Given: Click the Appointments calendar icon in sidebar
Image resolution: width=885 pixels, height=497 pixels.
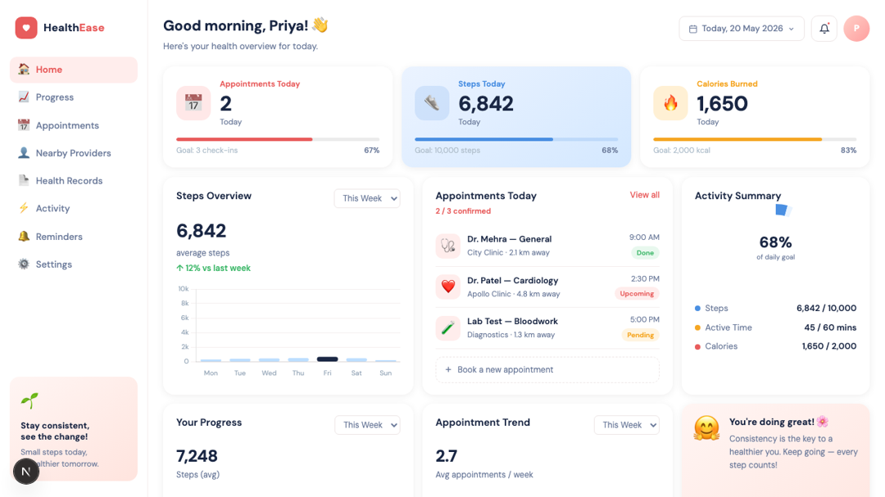Looking at the screenshot, I should click(x=24, y=125).
